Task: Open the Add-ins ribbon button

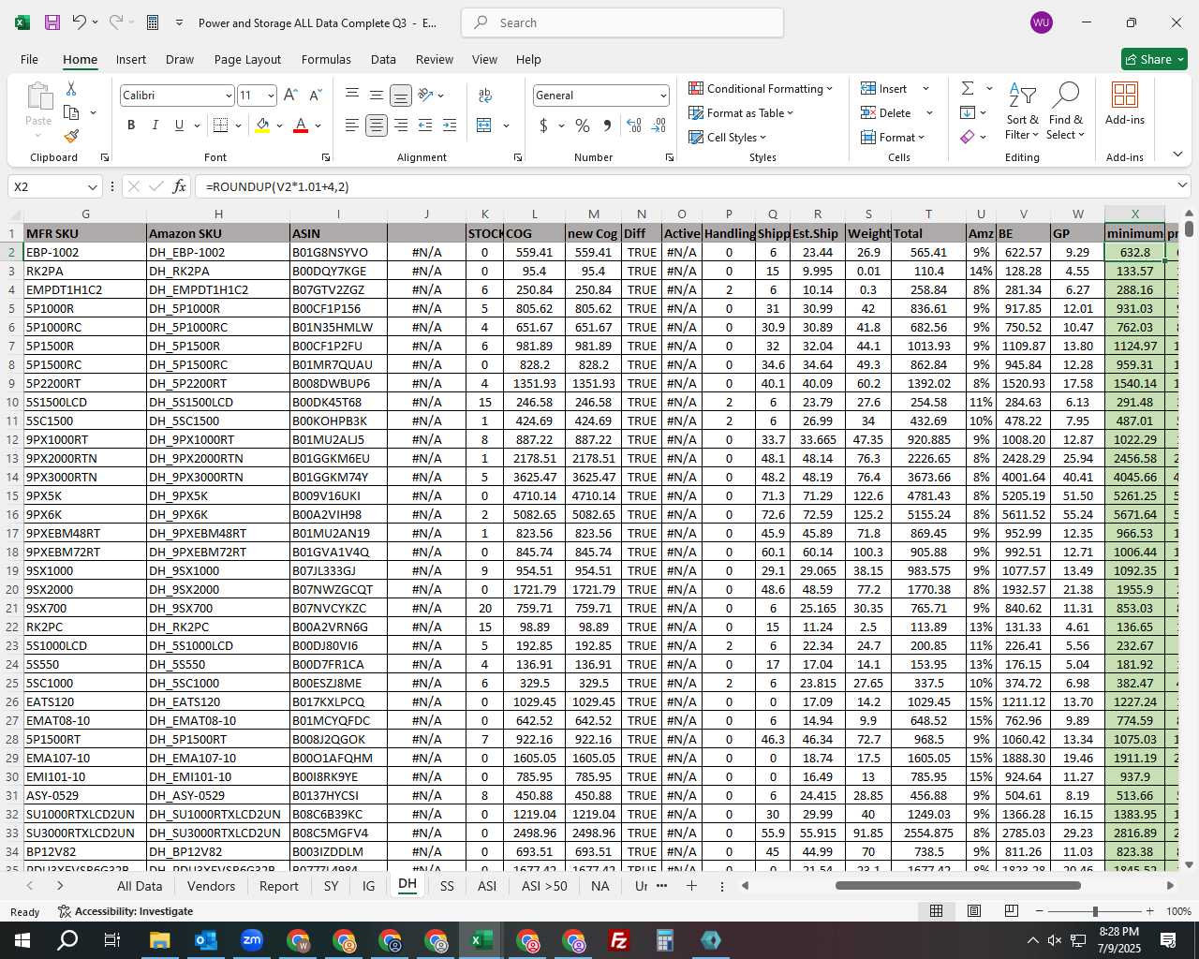Action: 1124,104
